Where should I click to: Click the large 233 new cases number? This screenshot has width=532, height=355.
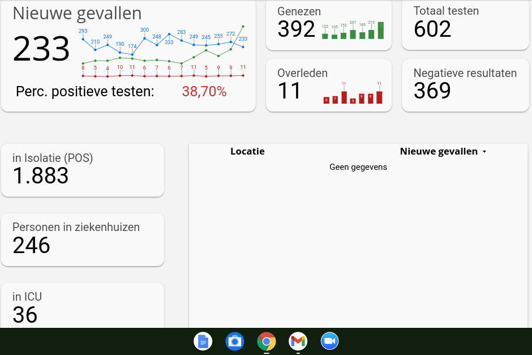pos(41,49)
